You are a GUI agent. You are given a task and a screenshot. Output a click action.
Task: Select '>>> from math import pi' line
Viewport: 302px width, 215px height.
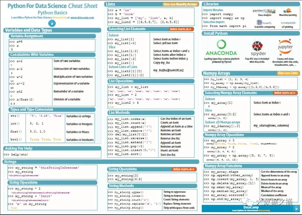[x=224, y=26]
